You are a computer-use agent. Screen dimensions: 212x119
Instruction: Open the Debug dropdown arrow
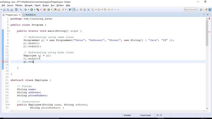coord(28,10)
